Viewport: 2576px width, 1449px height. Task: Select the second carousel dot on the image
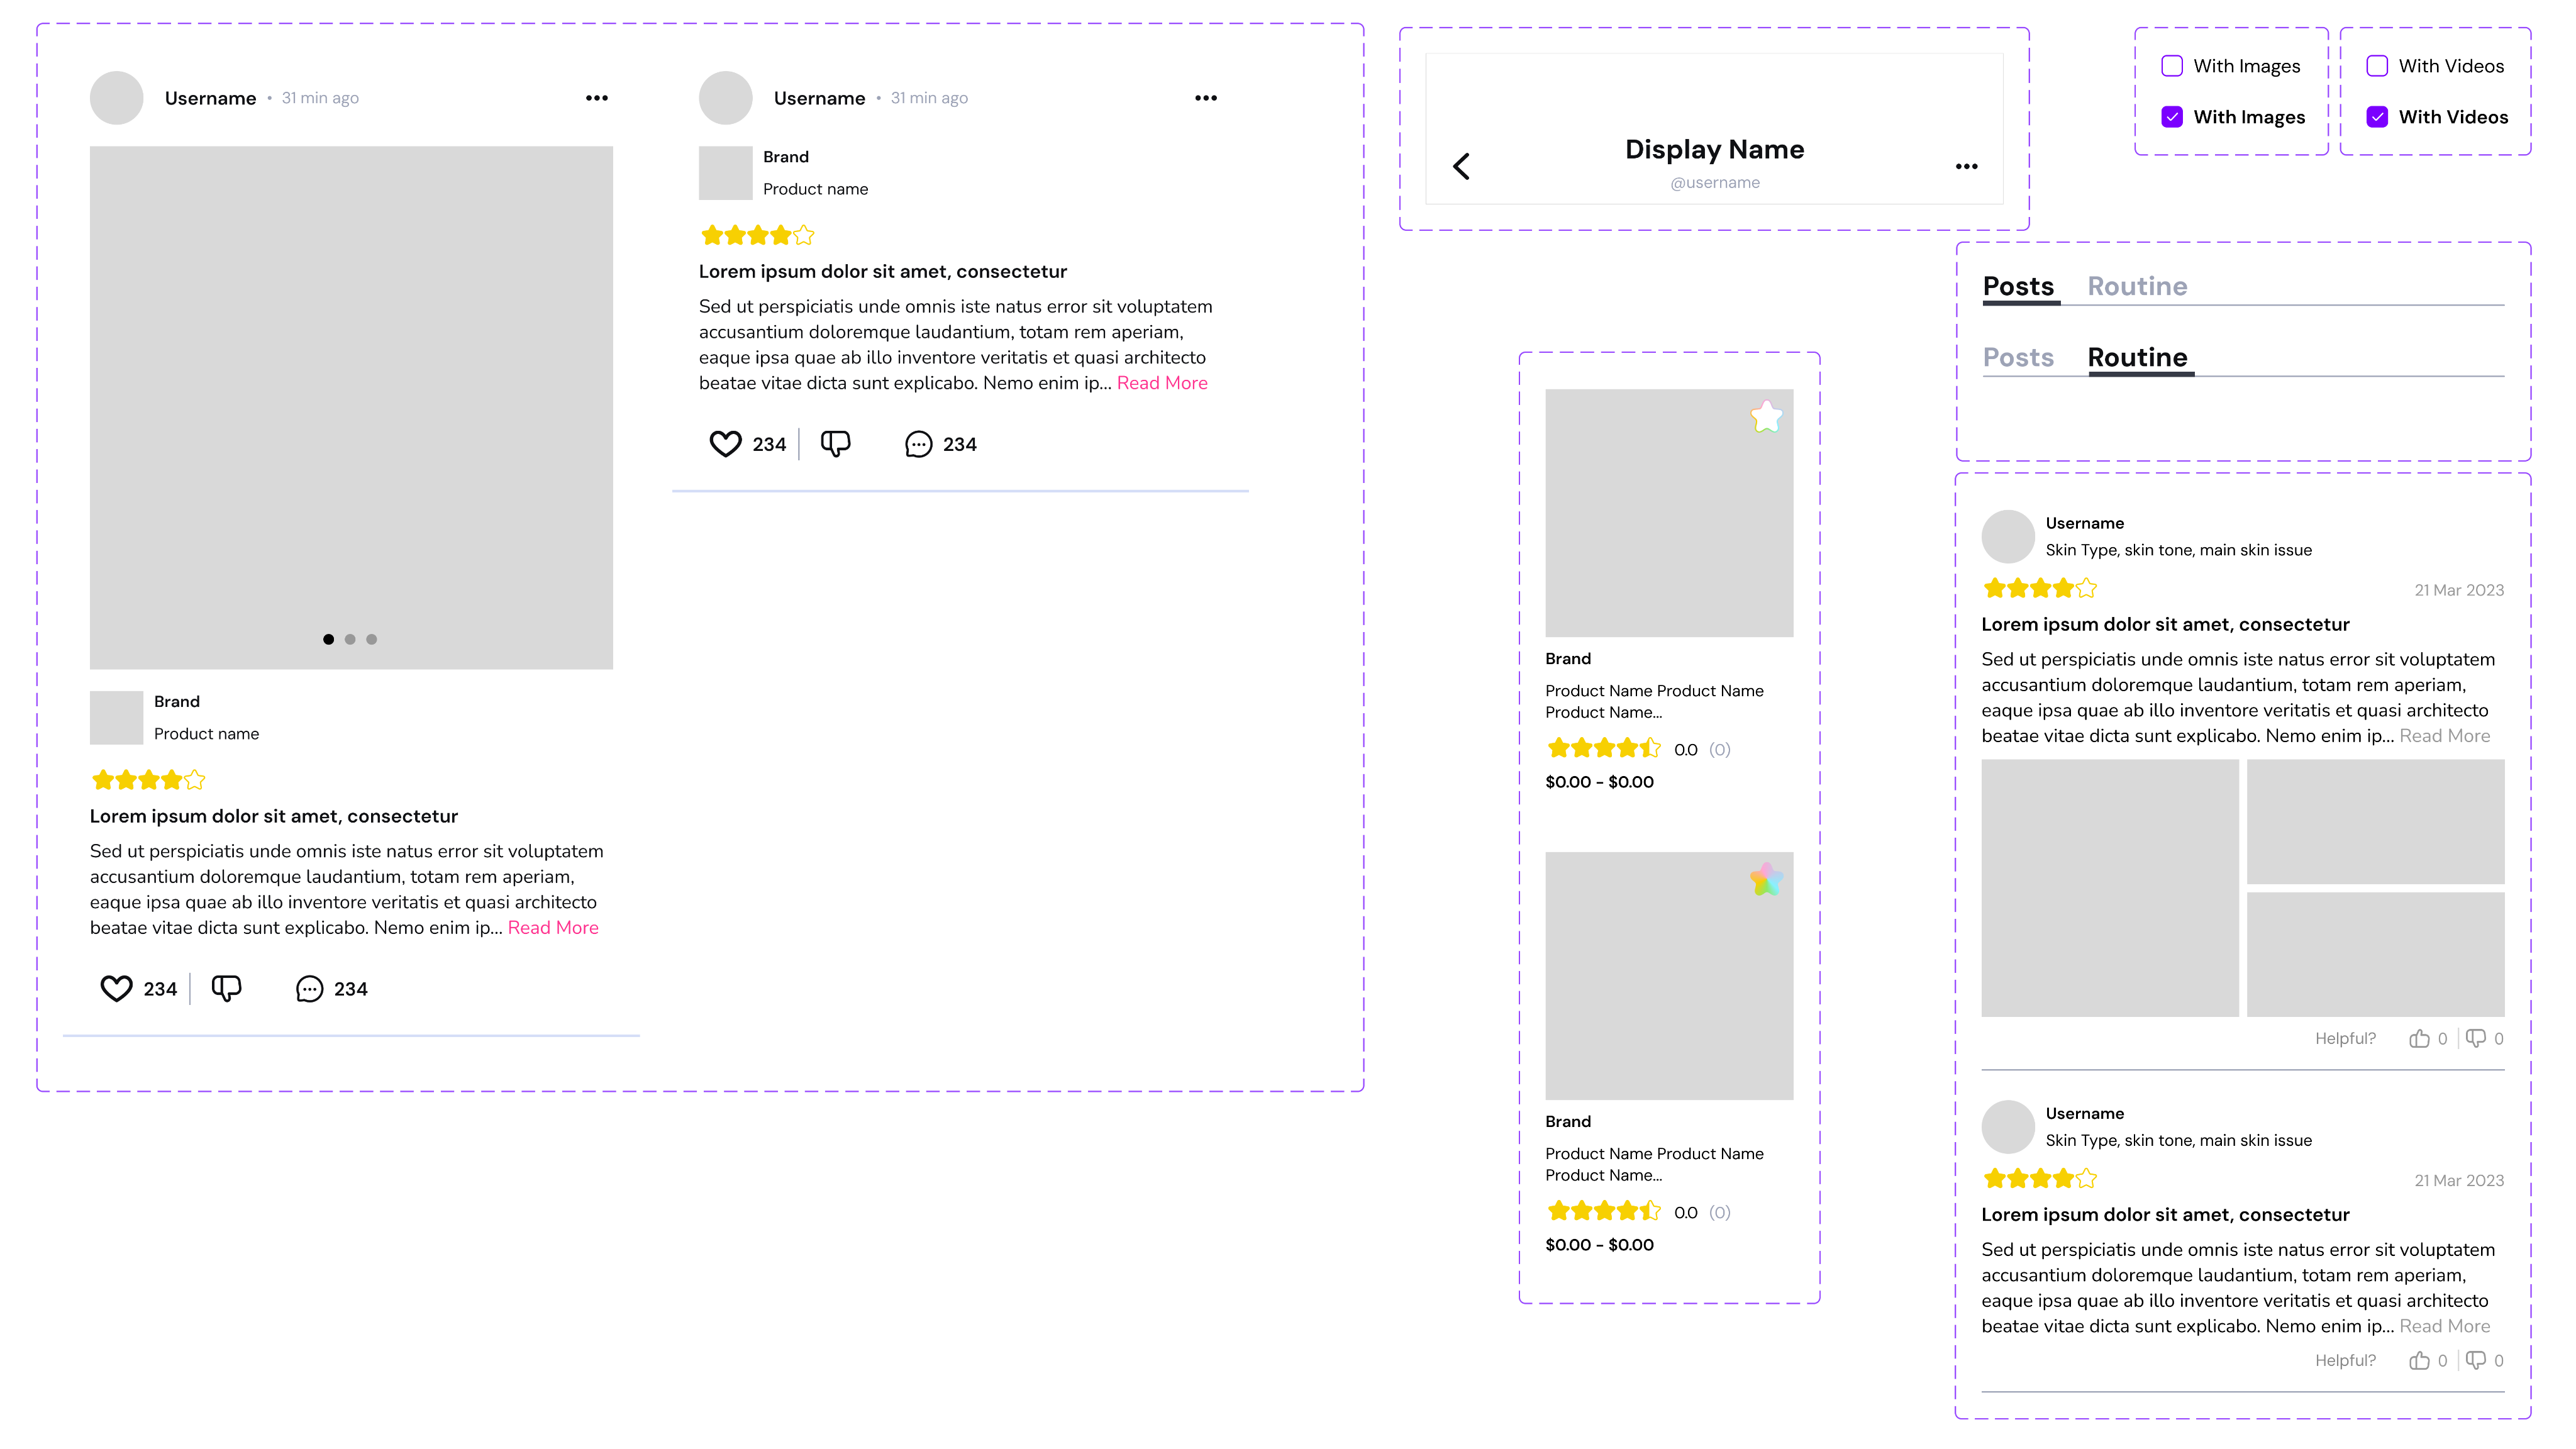click(350, 639)
